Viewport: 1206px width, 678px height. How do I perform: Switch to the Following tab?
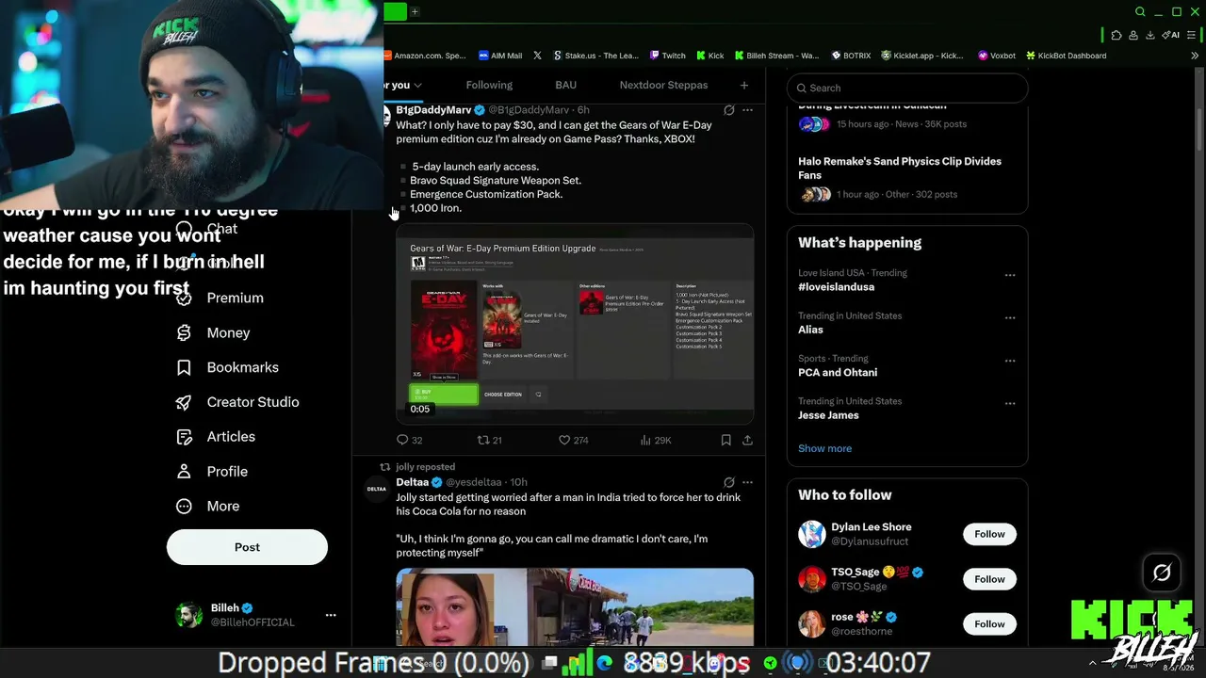coord(489,85)
